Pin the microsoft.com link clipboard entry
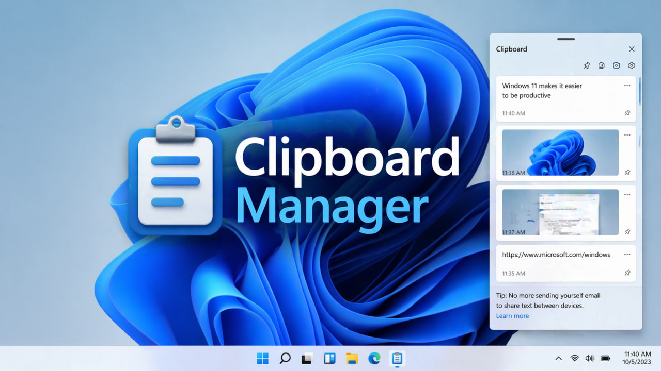 click(627, 273)
